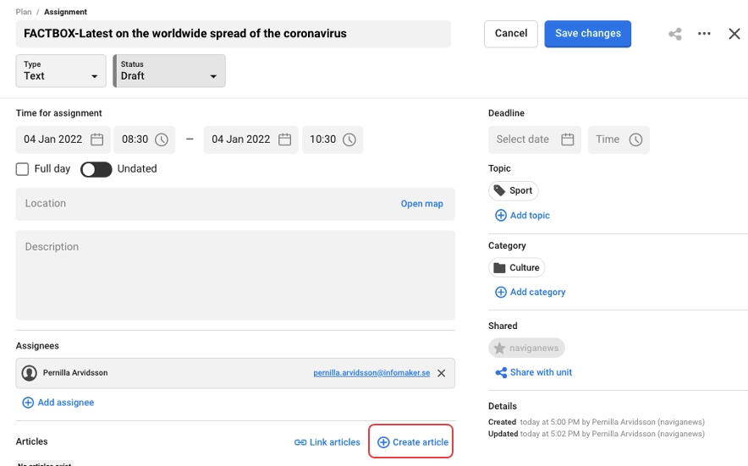Click the Save changes button
Image resolution: width=748 pixels, height=466 pixels.
(x=587, y=34)
